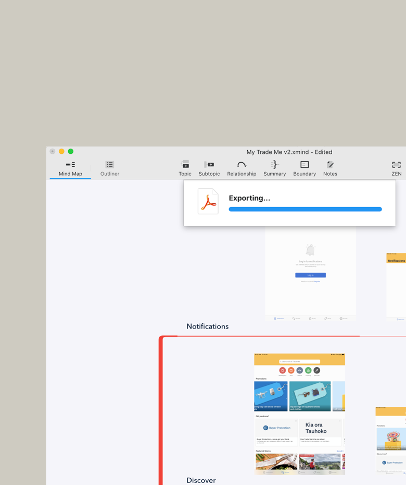Select the Notifications topic label
The height and width of the screenshot is (485, 406).
coord(208,326)
